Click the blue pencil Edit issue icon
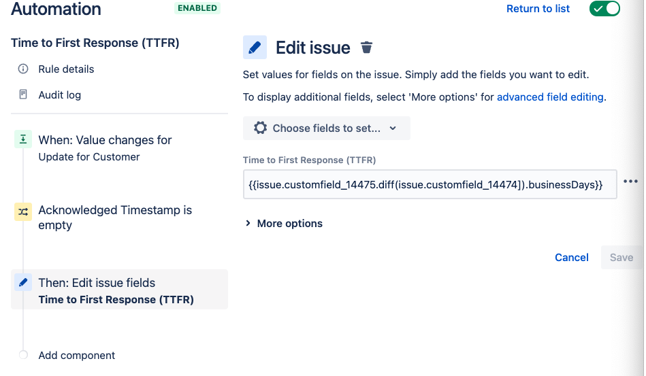Screen dimensions: 646x376 point(255,48)
